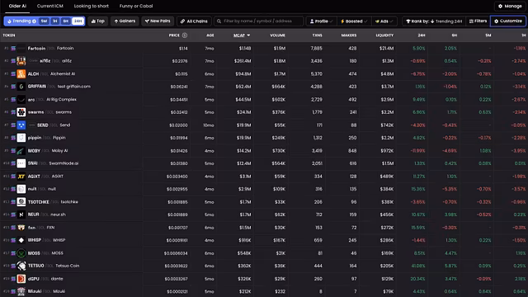Sort by MCAP column arrow
Screen dimensions: 528x297
248,35
